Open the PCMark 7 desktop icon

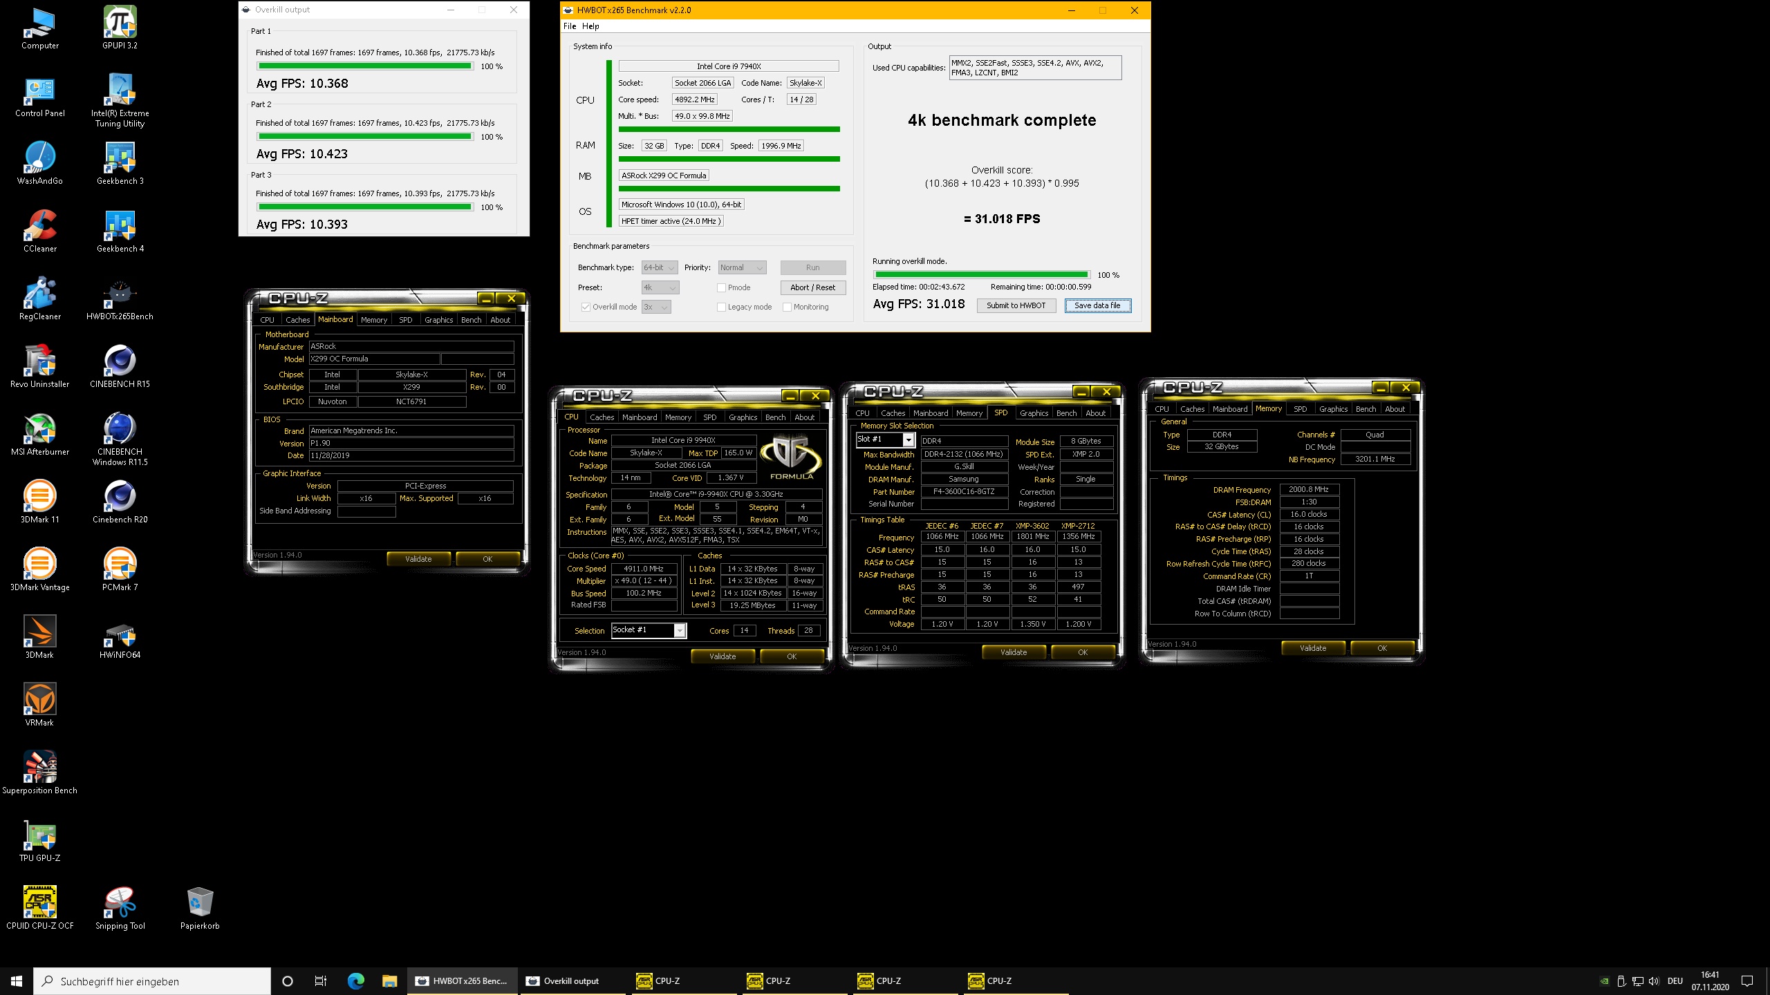point(120,569)
